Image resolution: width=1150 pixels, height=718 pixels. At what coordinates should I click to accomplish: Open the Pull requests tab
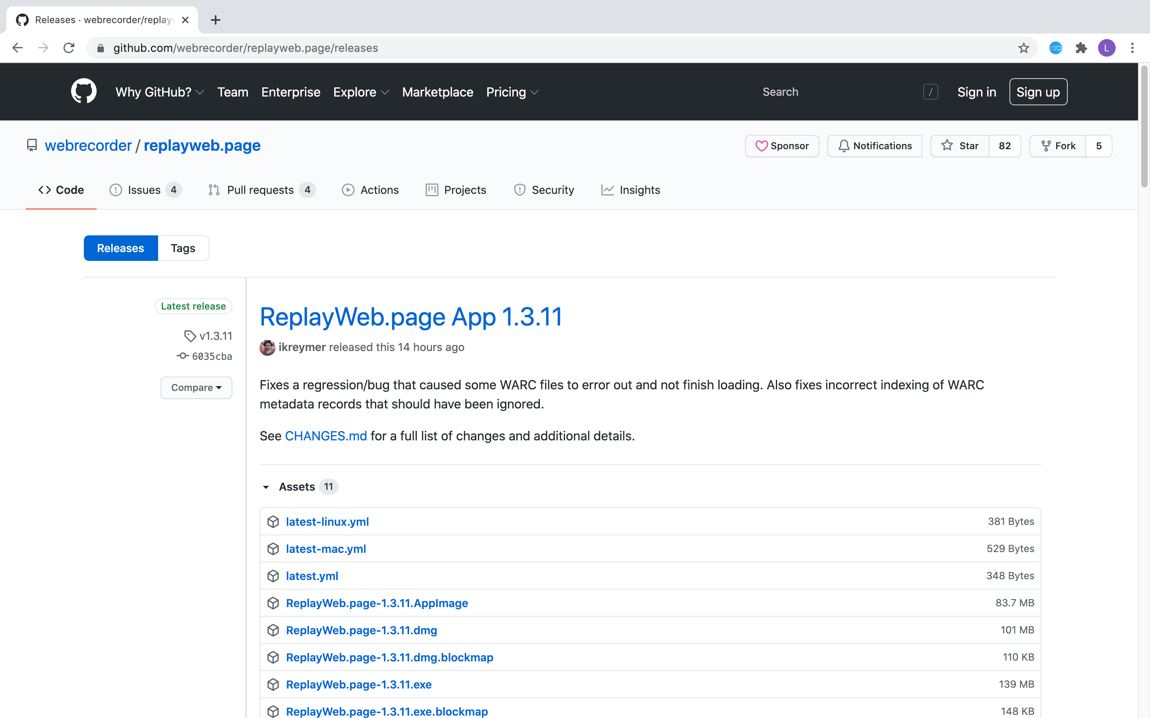(x=261, y=190)
